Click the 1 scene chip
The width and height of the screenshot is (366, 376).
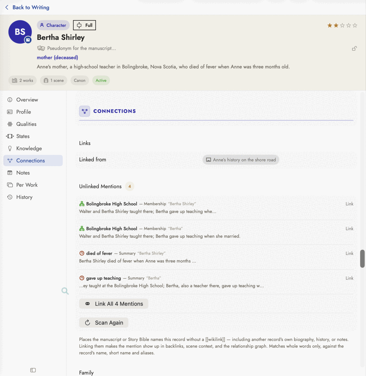[x=54, y=80]
